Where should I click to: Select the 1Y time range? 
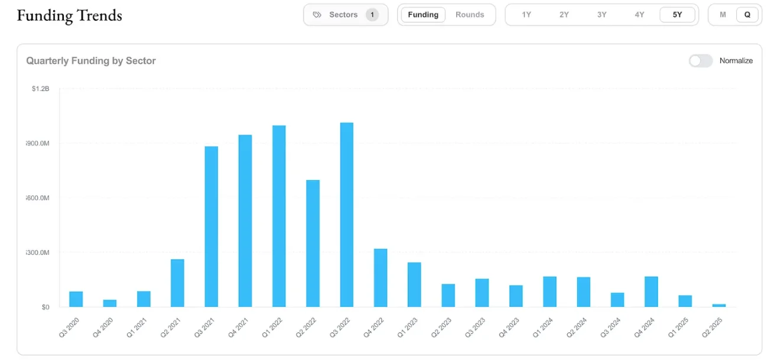[526, 15]
